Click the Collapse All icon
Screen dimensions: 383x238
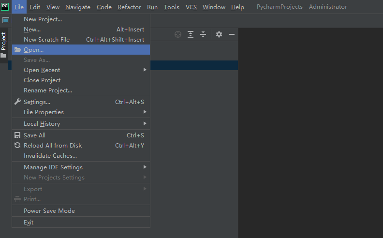click(203, 34)
